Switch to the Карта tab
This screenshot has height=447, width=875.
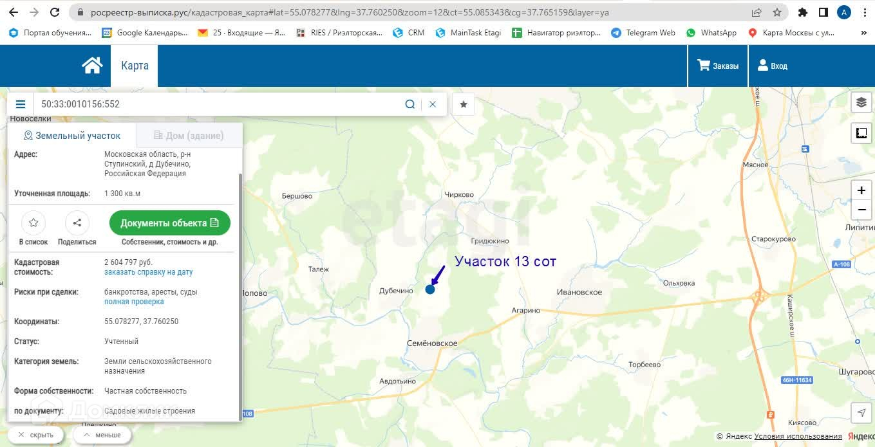(135, 66)
